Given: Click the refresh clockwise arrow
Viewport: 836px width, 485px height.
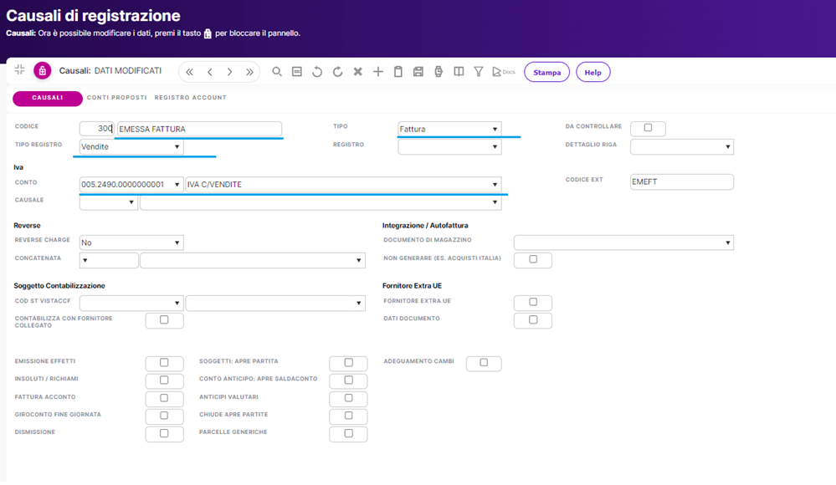Looking at the screenshot, I should (337, 71).
